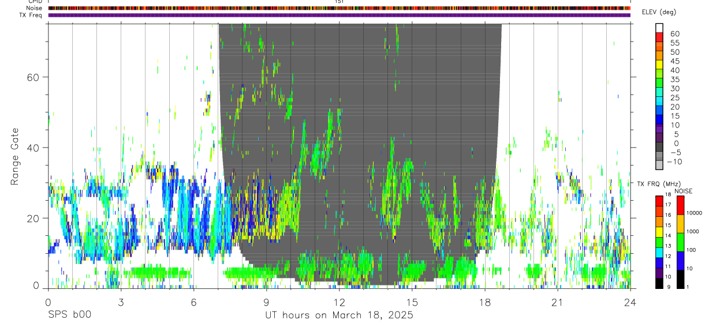Click the "NOISE" legend title above colorbar
This screenshot has width=709, height=327.
pyautogui.click(x=683, y=191)
